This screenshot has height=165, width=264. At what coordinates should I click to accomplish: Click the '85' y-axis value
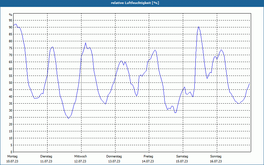11,34
